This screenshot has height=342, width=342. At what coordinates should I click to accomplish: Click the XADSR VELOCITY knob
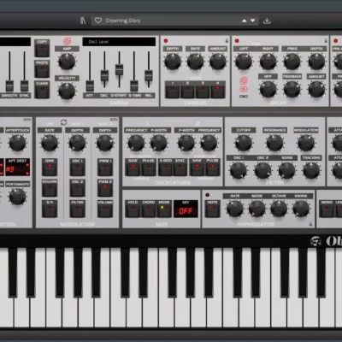[x=67, y=91]
